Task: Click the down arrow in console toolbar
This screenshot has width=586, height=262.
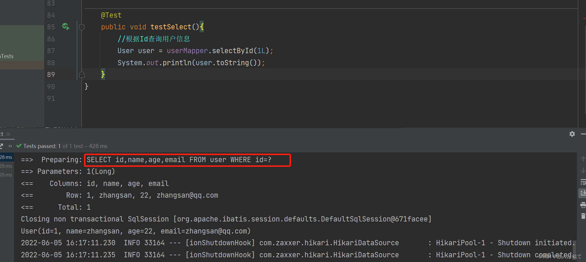Action: [x=583, y=170]
